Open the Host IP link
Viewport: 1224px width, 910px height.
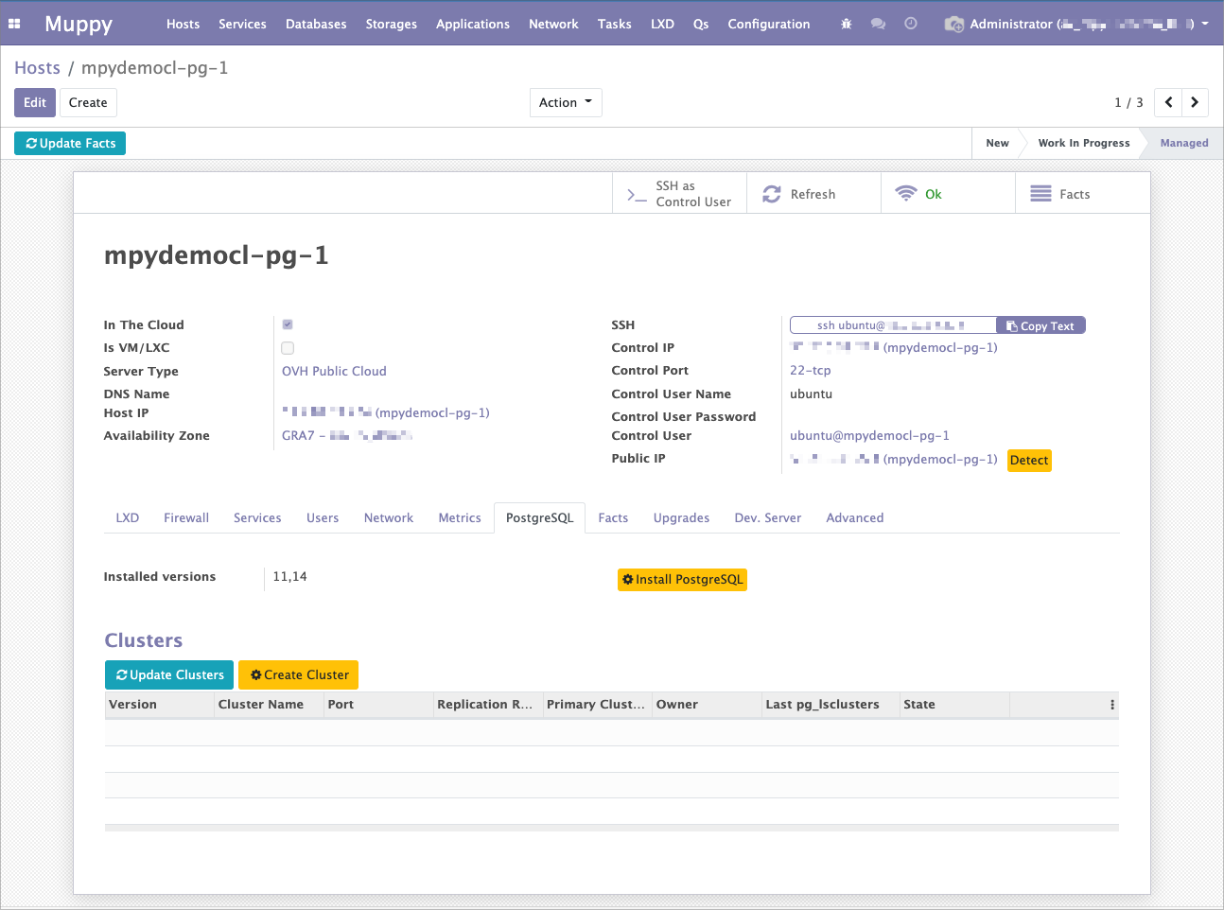[x=386, y=412]
